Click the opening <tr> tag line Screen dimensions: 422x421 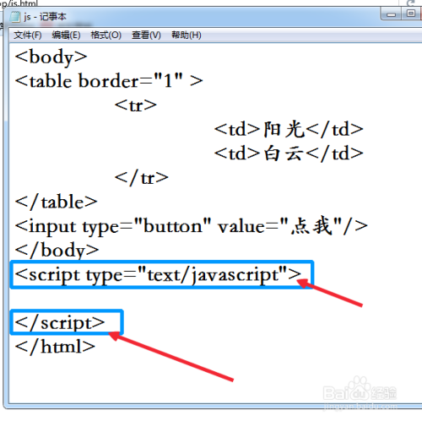pos(136,105)
